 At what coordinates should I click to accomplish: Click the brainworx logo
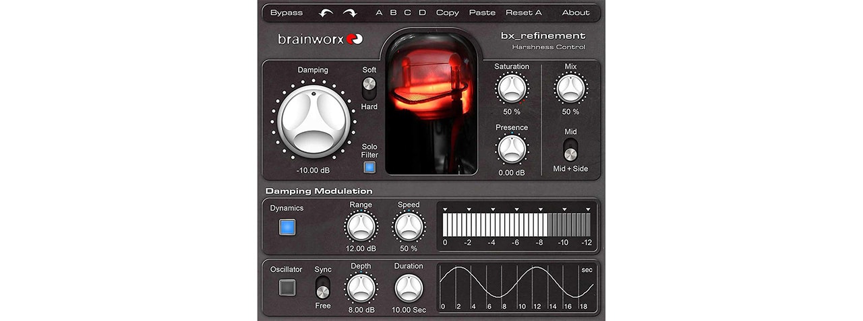point(320,39)
